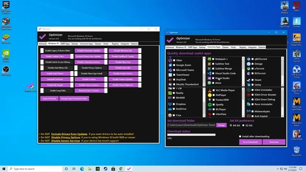Click the qBittorrent icon
The image size is (306, 172).
249,59
